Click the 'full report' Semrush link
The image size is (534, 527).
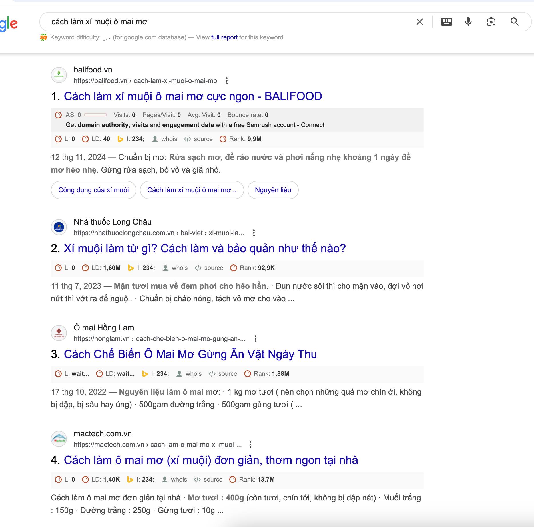[224, 37]
